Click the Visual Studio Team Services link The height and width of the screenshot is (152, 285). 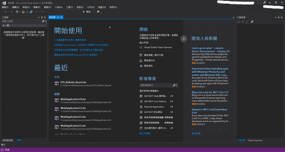pos(158,47)
